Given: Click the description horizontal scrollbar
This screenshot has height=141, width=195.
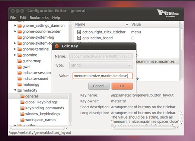Looking at the screenshot, I should [x=145, y=128].
